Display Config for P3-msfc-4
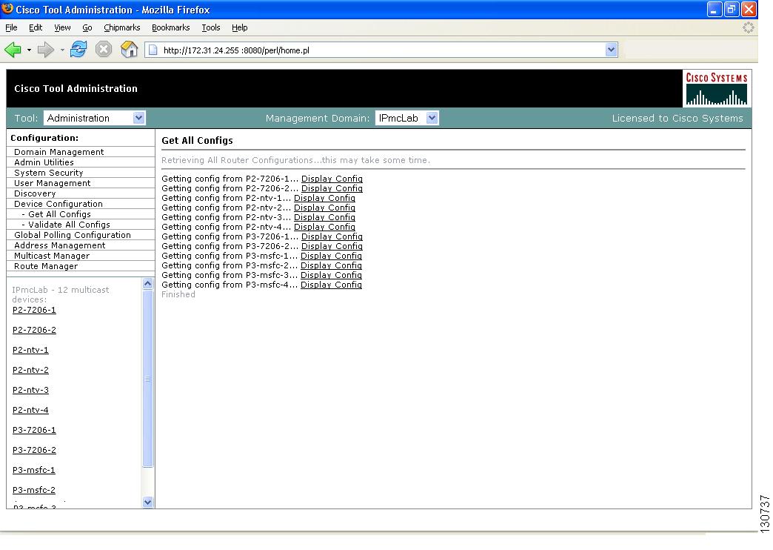Screen dimensions: 773x550 click(331, 285)
